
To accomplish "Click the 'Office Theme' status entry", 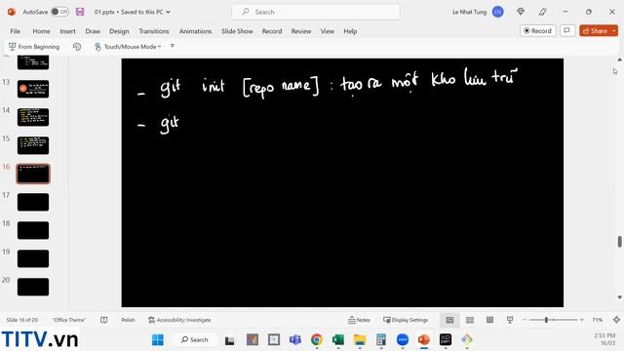I will point(69,320).
